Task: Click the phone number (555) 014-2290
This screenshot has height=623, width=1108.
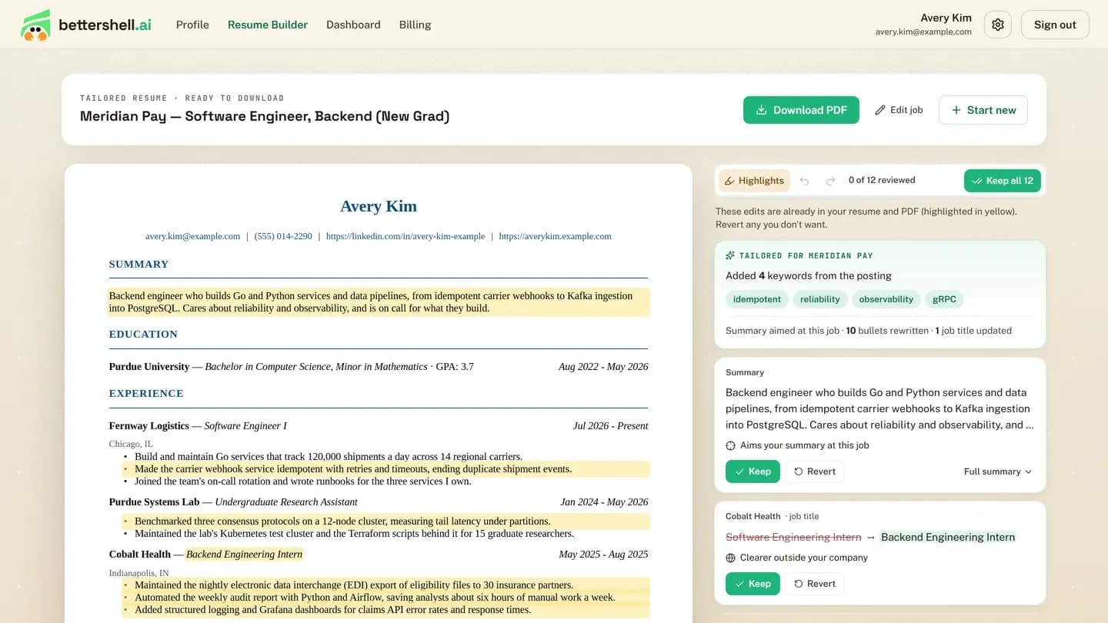Action: click(x=283, y=236)
